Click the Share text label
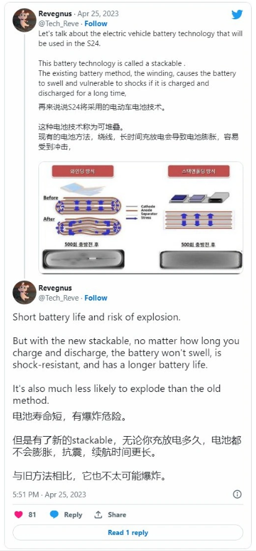The width and height of the screenshot is (256, 551). 117,514
